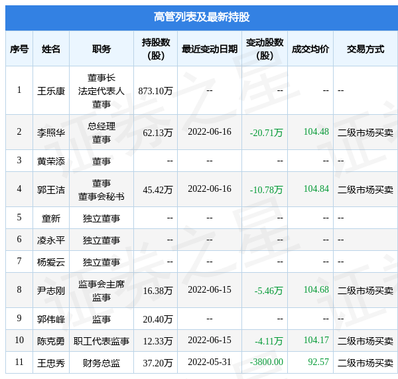The width and height of the screenshot is (398, 379).
Task: Click position 职工代表监事
Action: pyautogui.click(x=101, y=341)
